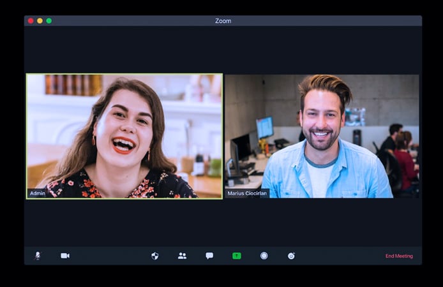This screenshot has width=443, height=287.
Task: Open the Chat speech bubble
Action: tap(209, 256)
